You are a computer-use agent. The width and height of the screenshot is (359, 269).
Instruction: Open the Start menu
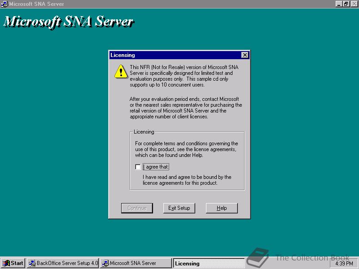click(13, 263)
